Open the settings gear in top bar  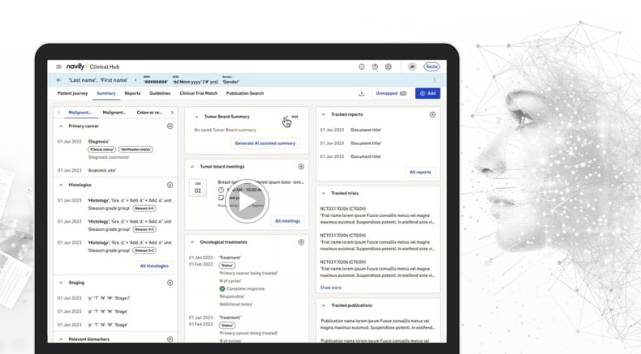389,66
